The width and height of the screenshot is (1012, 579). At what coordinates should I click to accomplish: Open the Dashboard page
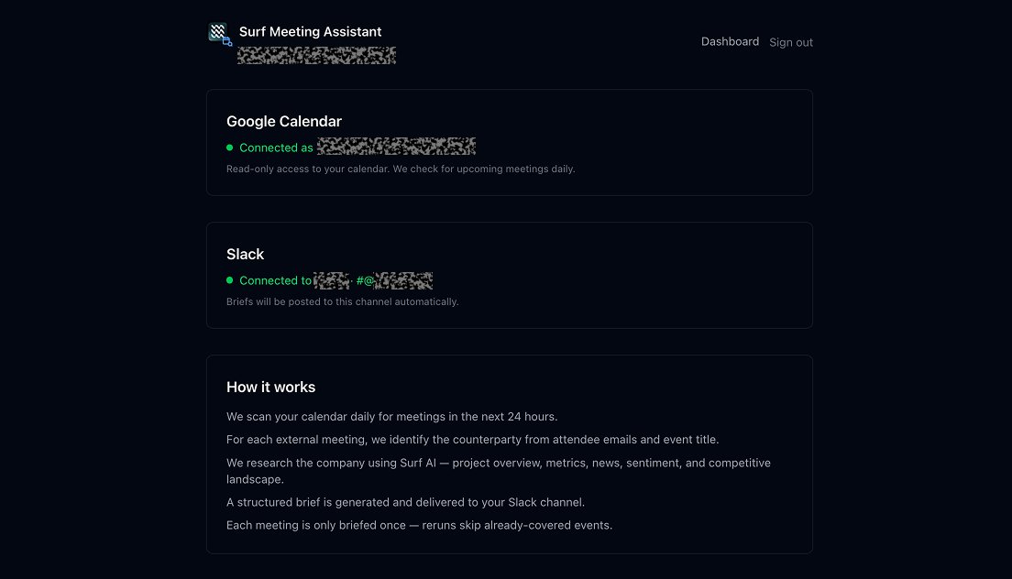pyautogui.click(x=730, y=41)
